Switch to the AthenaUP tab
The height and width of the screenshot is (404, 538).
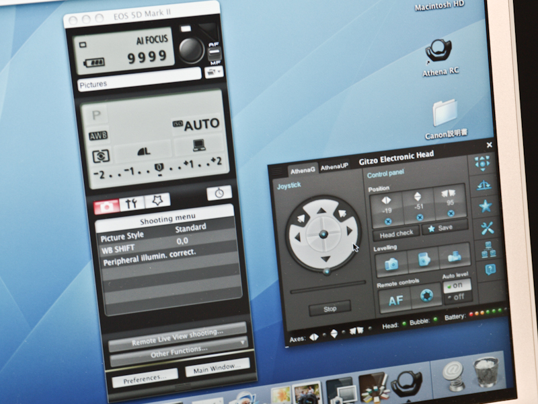pos(334,167)
